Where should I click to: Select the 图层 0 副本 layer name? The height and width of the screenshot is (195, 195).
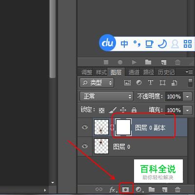tap(150, 128)
